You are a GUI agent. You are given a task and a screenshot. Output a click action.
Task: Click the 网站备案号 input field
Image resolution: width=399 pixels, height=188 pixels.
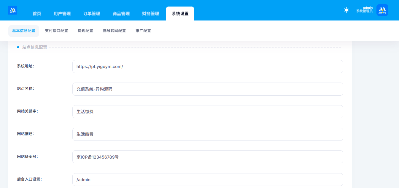(x=208, y=157)
